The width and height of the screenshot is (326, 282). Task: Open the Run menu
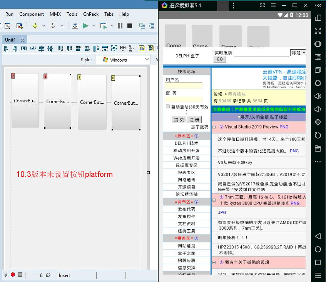9,14
